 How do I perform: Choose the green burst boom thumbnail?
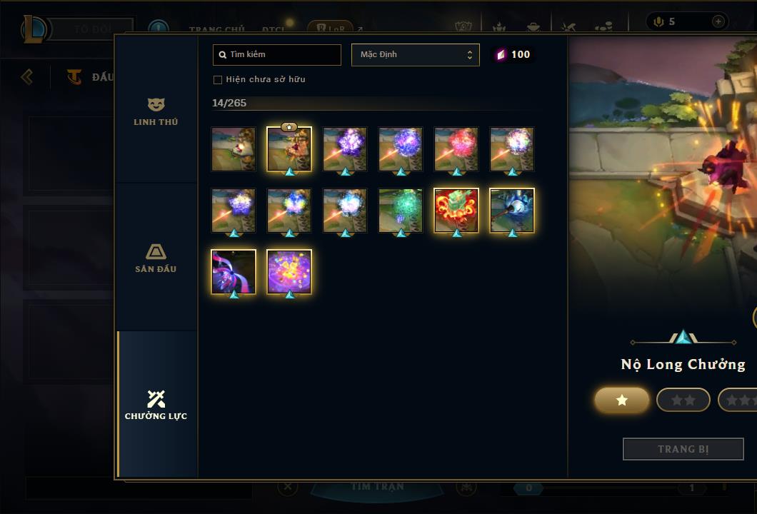click(401, 211)
